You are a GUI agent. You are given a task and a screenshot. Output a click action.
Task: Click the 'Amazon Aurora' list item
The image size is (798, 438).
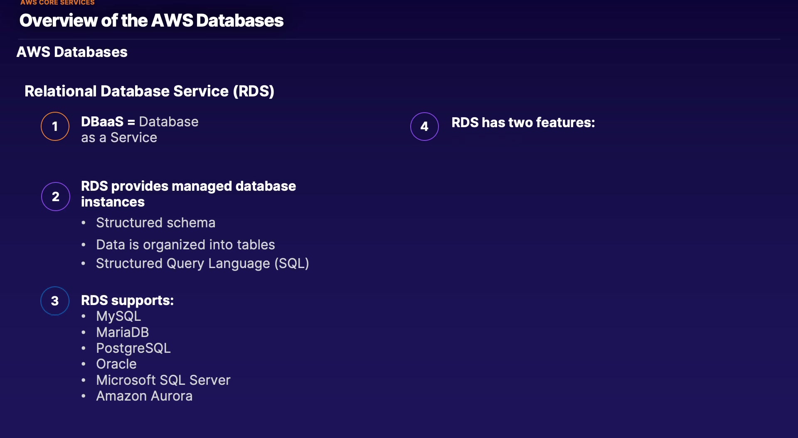click(x=144, y=396)
